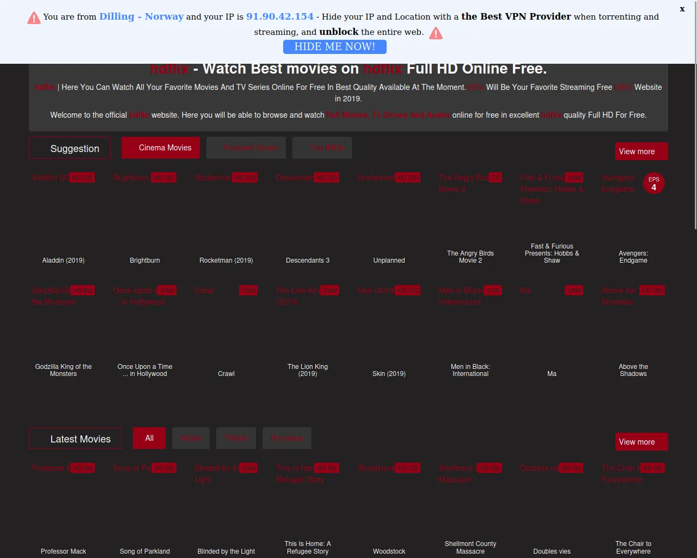Open the Unplanned movie title
Screen dimensions: 697x558
(x=389, y=260)
